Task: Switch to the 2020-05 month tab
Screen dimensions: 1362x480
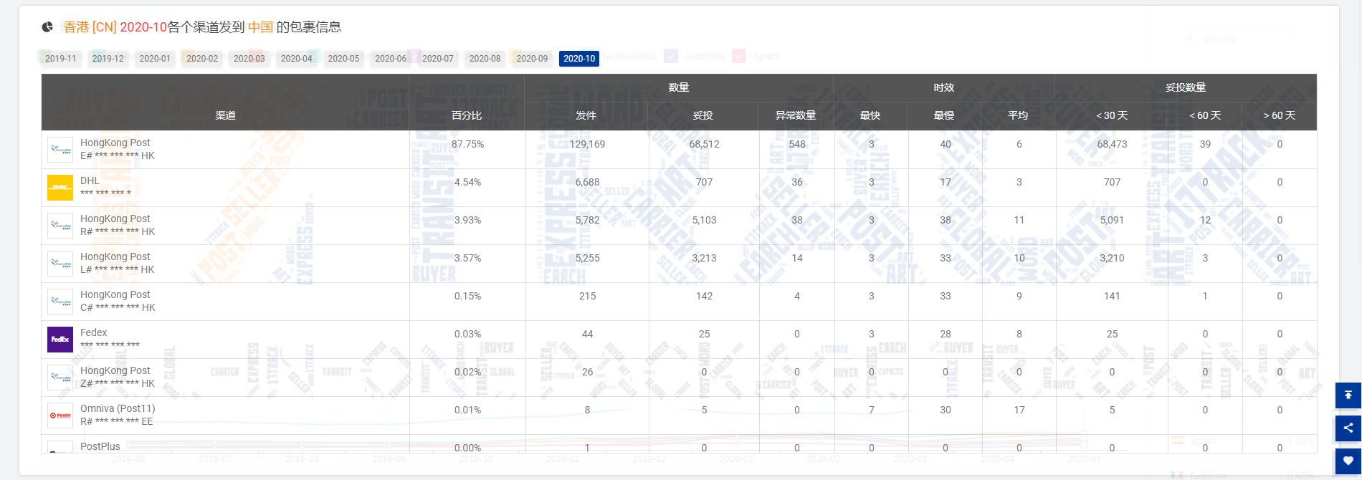Action: pyautogui.click(x=343, y=59)
